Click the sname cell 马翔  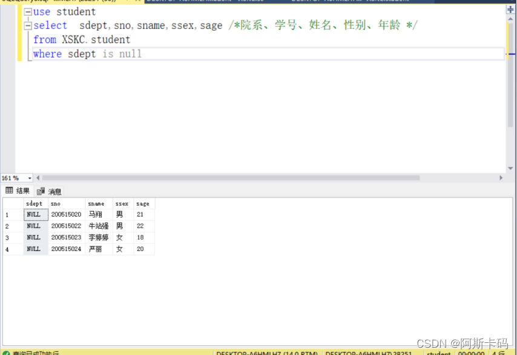pyautogui.click(x=99, y=215)
